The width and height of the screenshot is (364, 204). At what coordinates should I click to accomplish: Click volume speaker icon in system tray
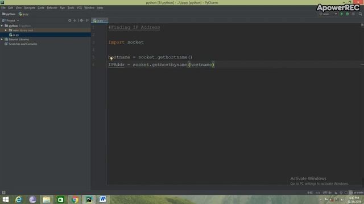[x=342, y=199]
